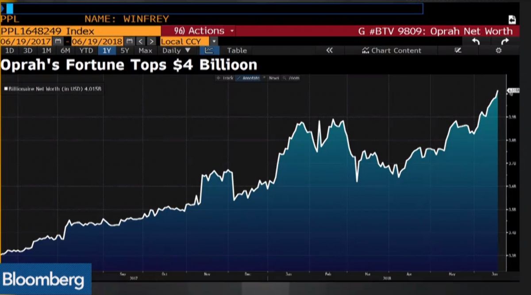Select the 1D time range

[x=9, y=50]
